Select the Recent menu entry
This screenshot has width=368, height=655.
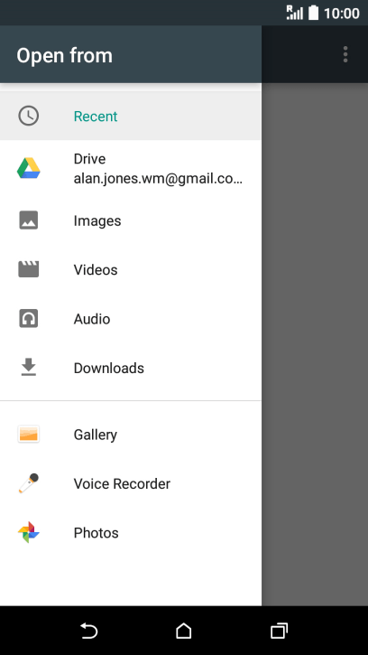click(131, 116)
